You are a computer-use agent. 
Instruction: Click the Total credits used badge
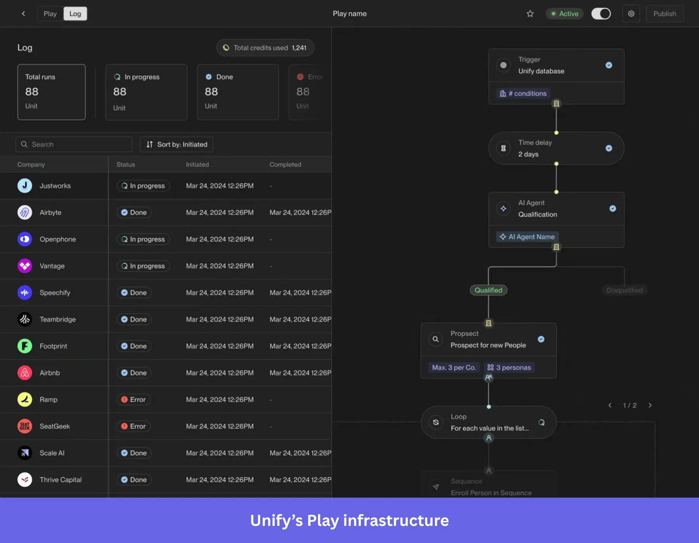click(x=265, y=48)
